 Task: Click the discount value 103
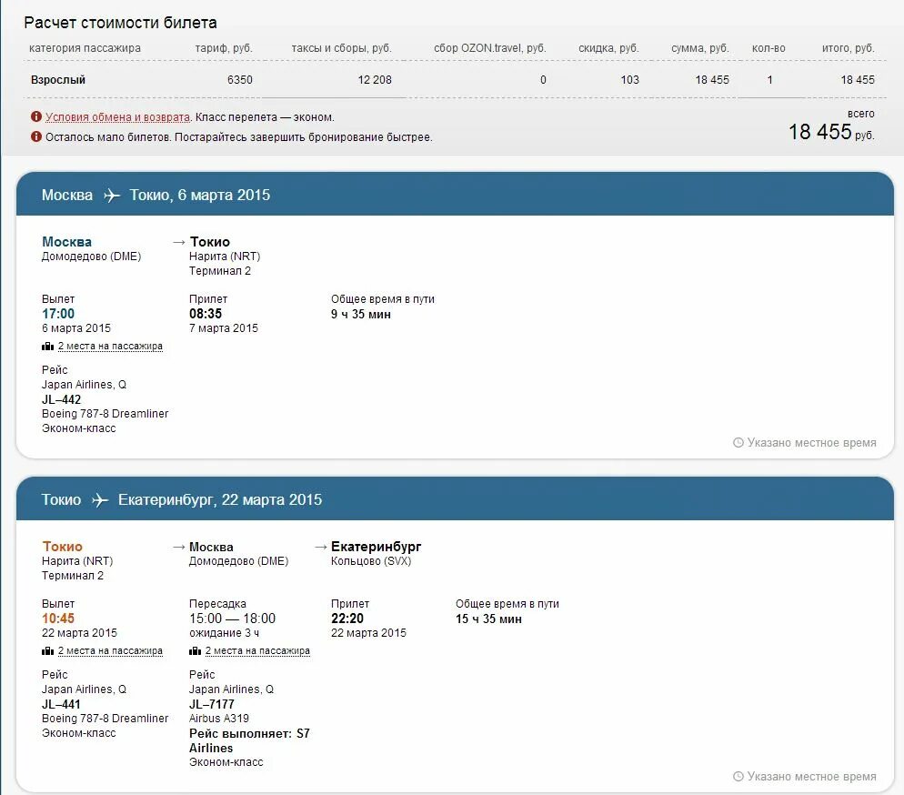(x=629, y=79)
